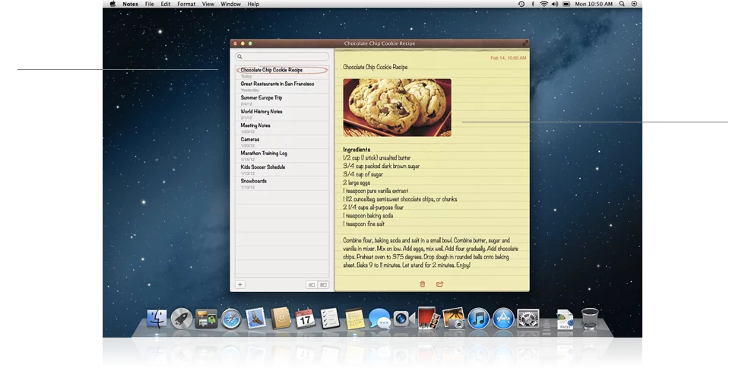Click the search field in notes list
Screen dimensions: 745x368
click(x=282, y=56)
